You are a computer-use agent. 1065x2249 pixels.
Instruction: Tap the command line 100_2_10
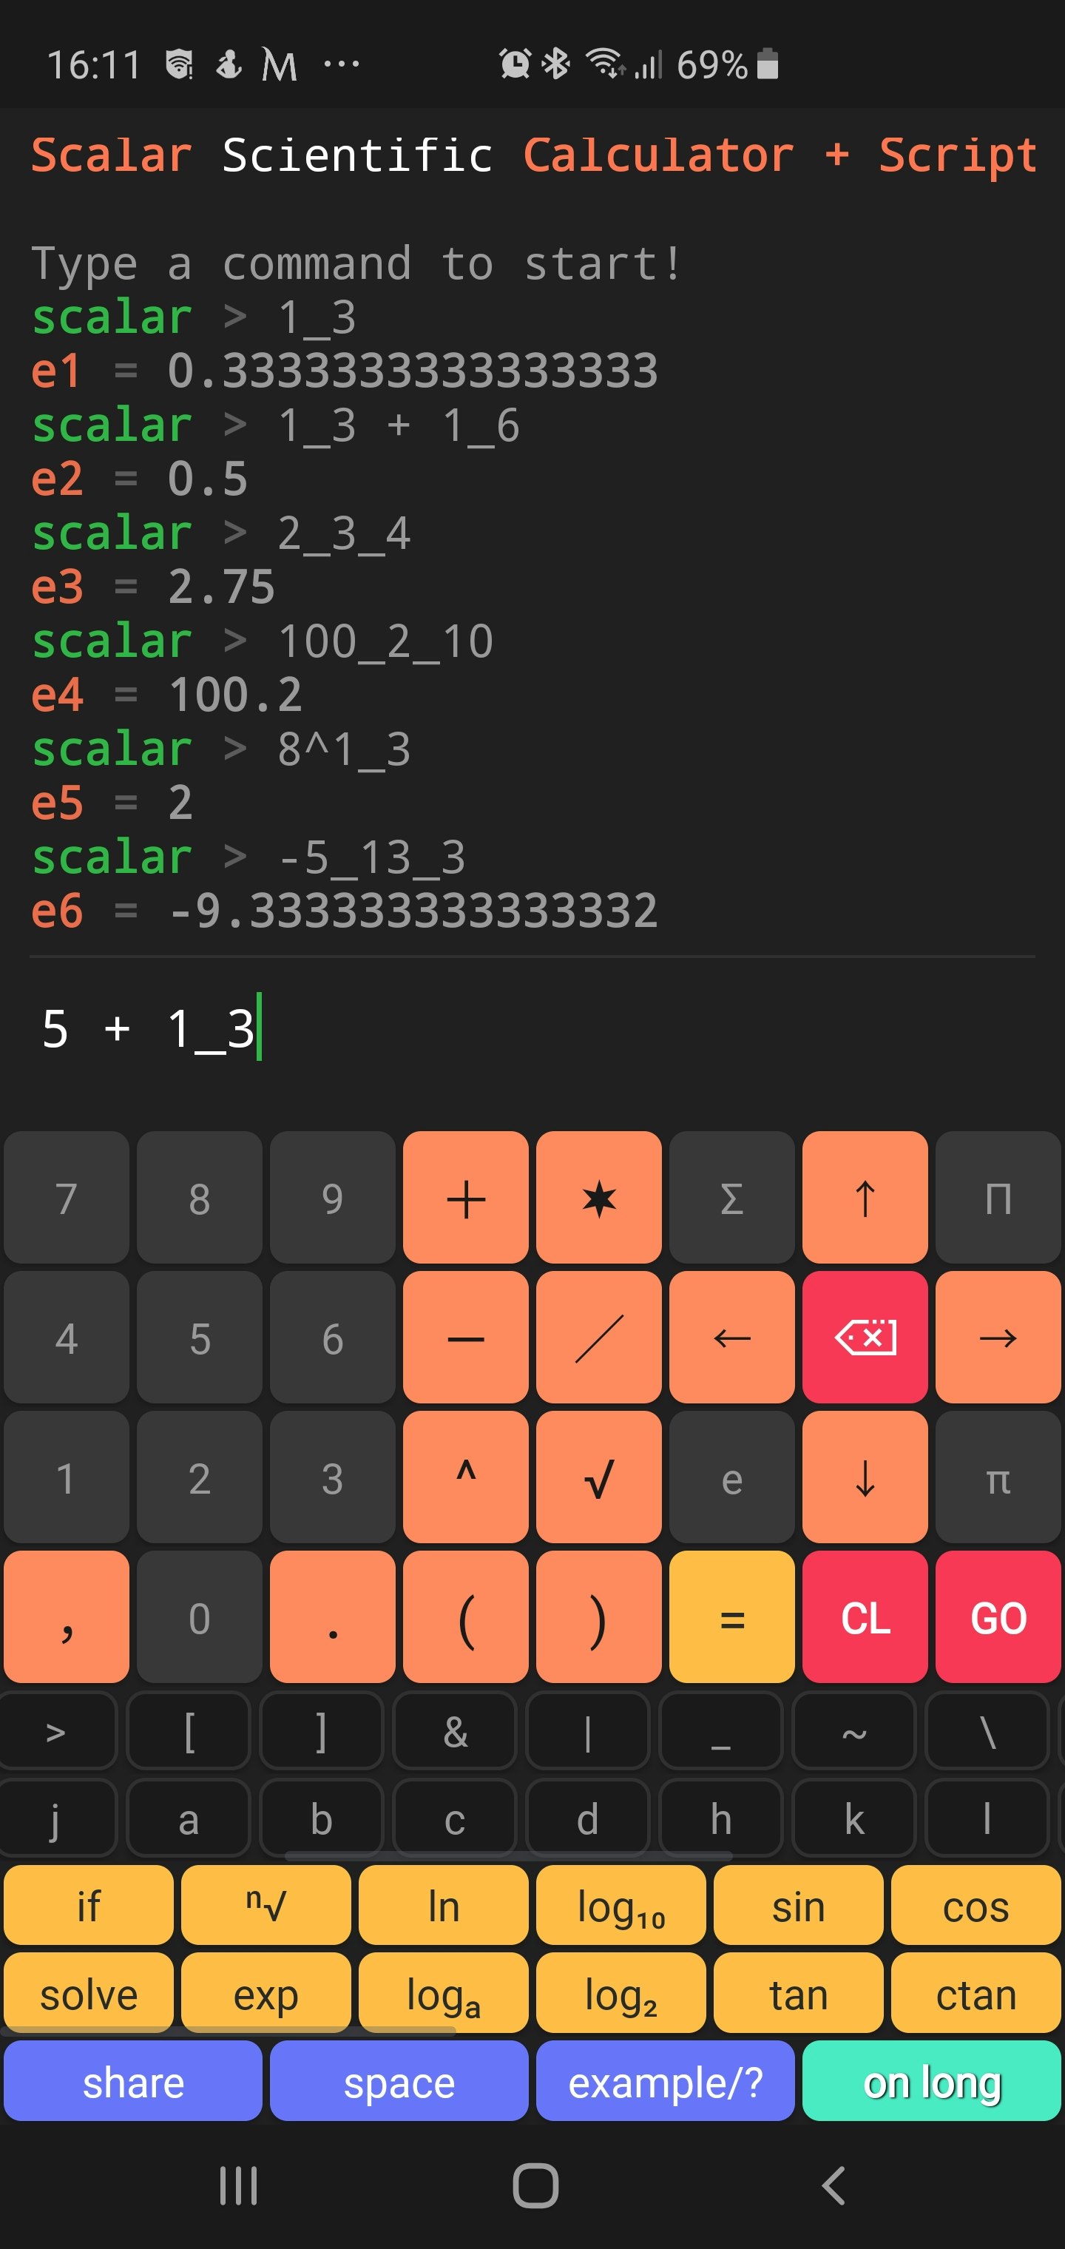(x=262, y=641)
